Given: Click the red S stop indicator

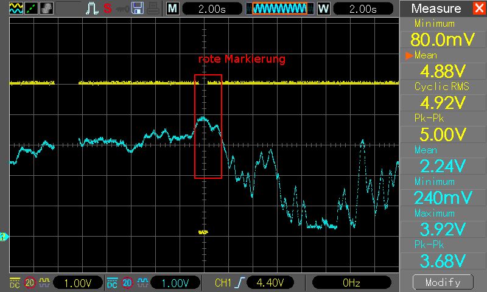Looking at the screenshot, I should 108,9.
